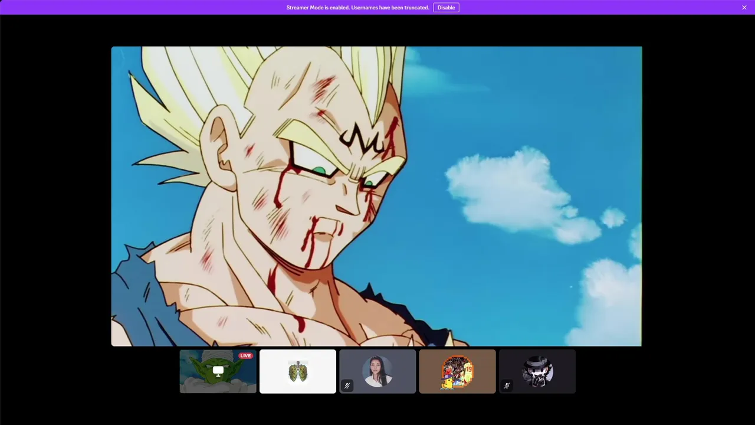Select the lungs avatar participant tile

[x=298, y=371]
